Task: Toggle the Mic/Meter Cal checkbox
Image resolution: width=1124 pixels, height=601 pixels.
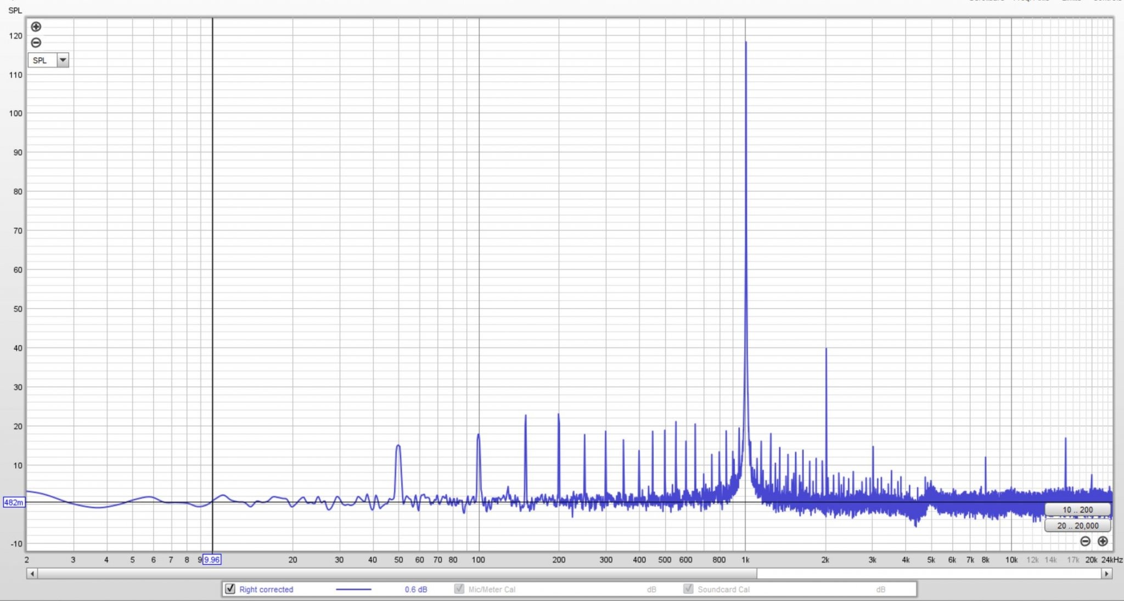Action: [459, 589]
